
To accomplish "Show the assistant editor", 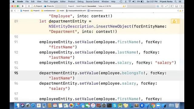I will tap(162, 6).
